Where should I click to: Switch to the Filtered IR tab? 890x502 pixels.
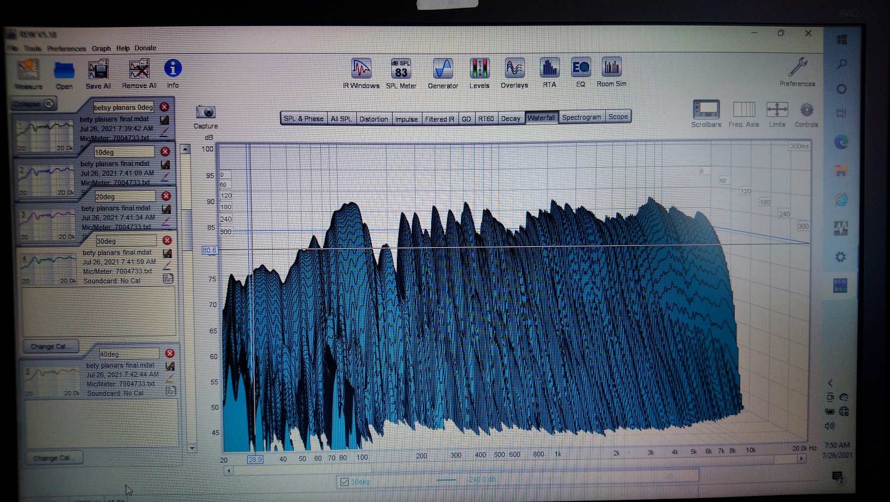point(440,119)
